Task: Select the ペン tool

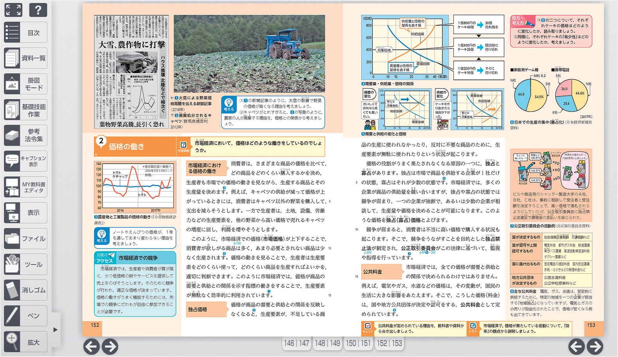Action: point(25,316)
